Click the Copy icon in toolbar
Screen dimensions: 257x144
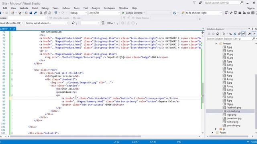pos(45,13)
